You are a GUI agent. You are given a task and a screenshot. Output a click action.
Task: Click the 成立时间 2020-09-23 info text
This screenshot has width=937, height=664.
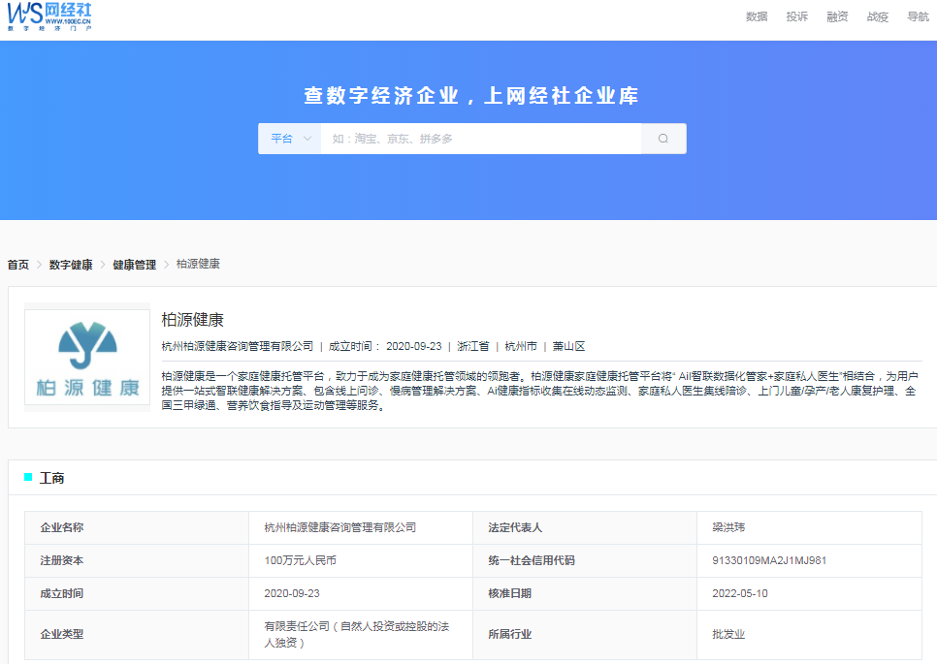pyautogui.click(x=385, y=346)
